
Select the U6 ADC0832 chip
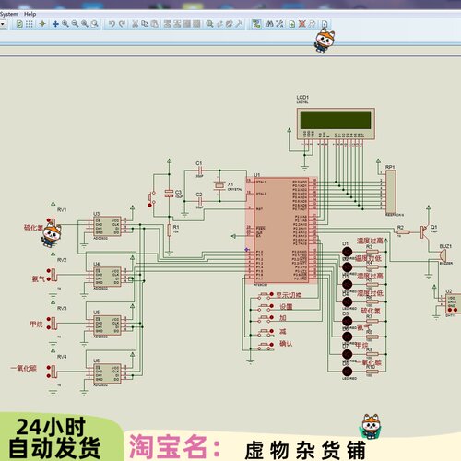click(107, 373)
